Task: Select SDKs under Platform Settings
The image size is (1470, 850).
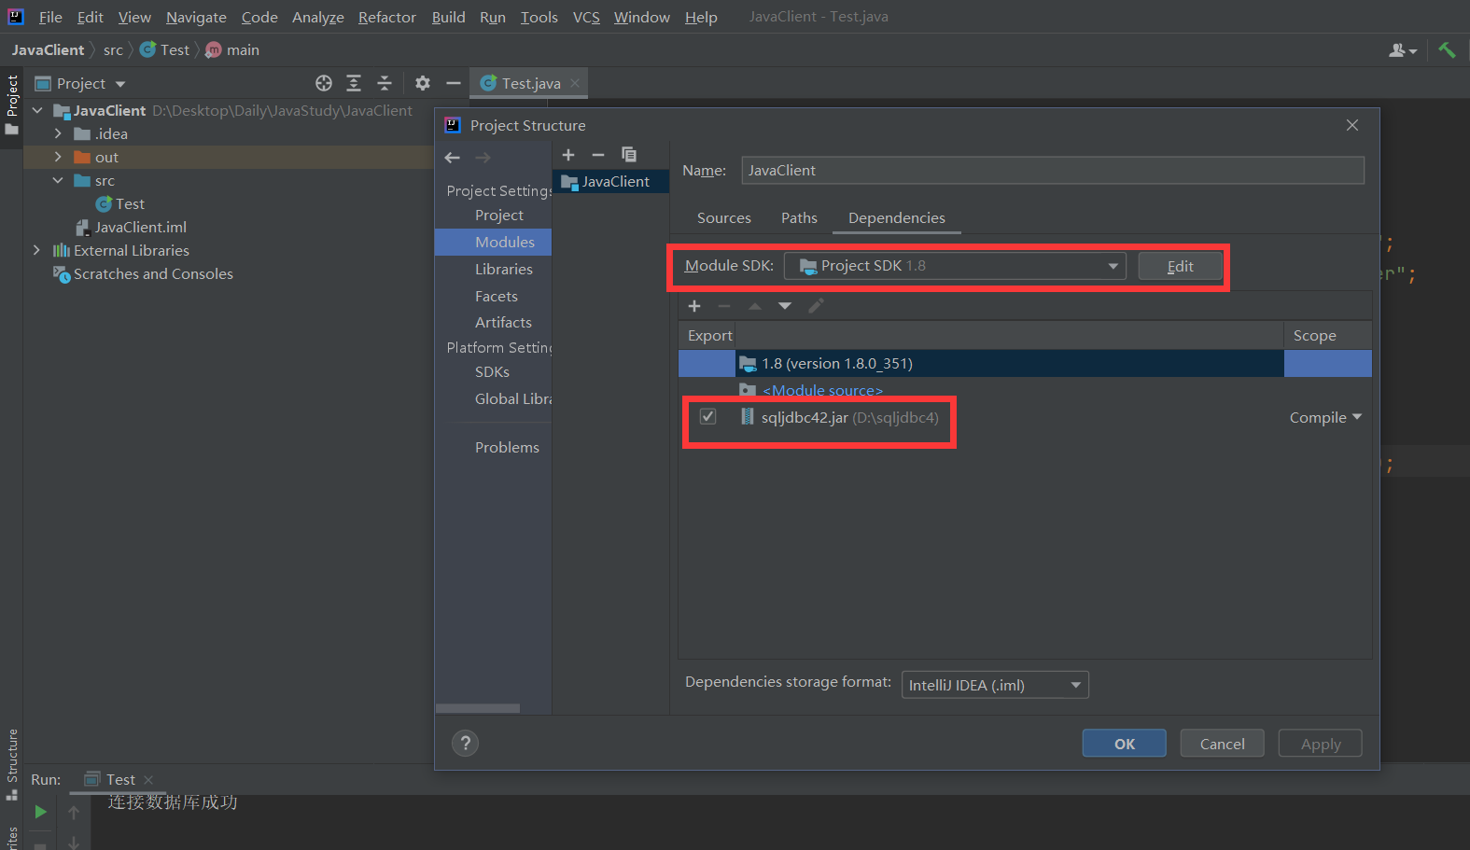Action: pos(494,371)
